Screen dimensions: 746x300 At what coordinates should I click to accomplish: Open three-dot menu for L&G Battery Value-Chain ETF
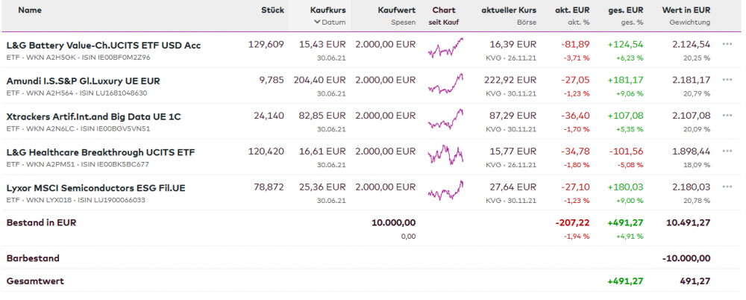pyautogui.click(x=727, y=44)
